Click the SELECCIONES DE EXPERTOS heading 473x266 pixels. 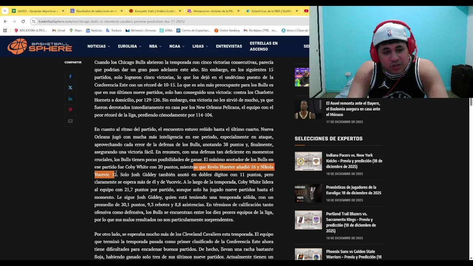[329, 139]
